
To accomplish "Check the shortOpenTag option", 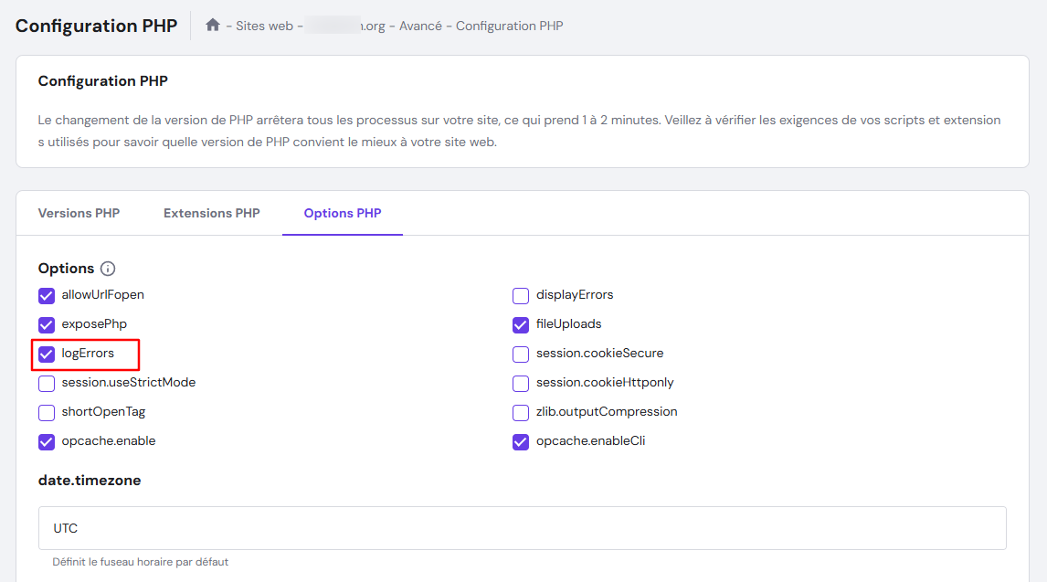I will coord(47,412).
